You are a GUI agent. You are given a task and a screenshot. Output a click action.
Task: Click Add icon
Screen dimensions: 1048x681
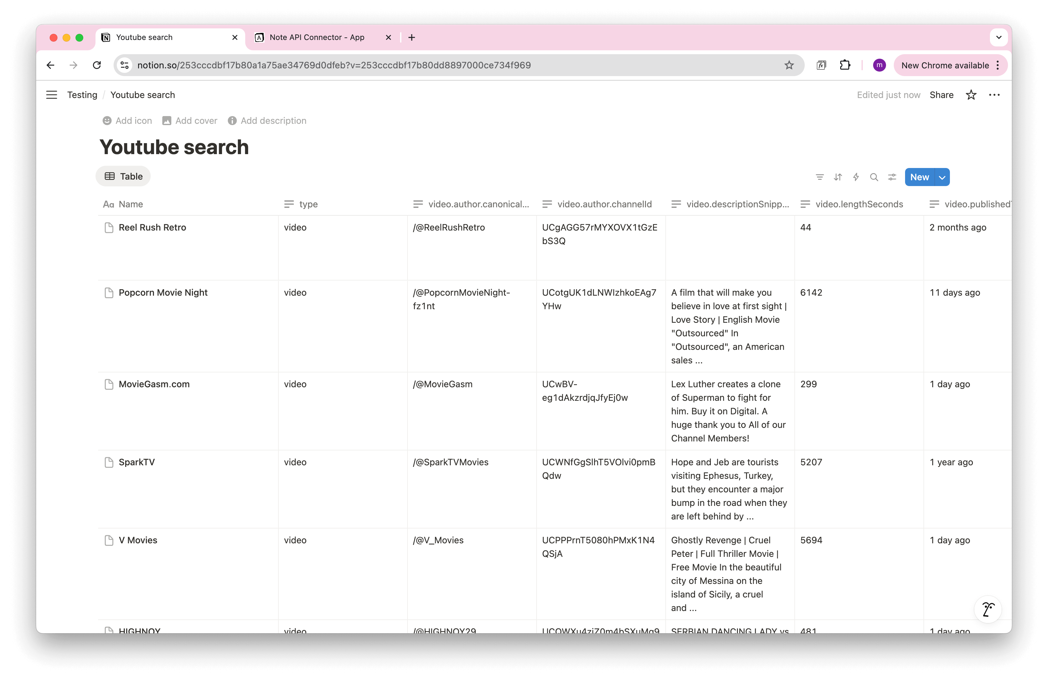[x=127, y=121]
